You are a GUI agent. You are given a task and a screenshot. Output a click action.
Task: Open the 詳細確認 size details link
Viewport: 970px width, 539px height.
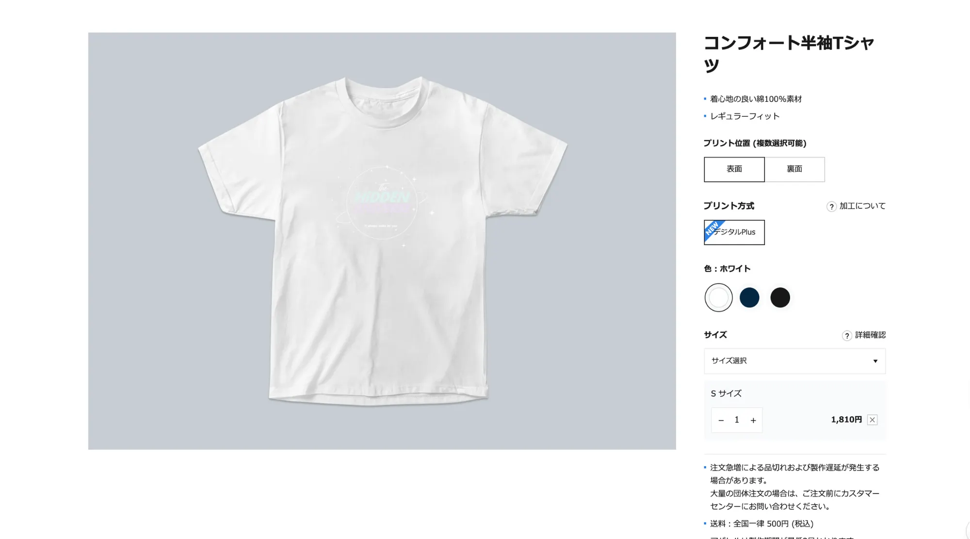[870, 335]
